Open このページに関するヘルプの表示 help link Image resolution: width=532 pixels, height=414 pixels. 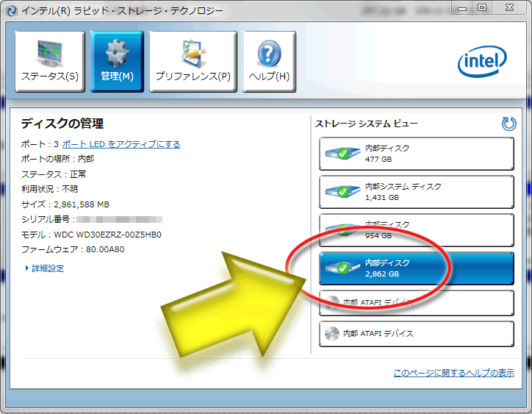tap(453, 373)
